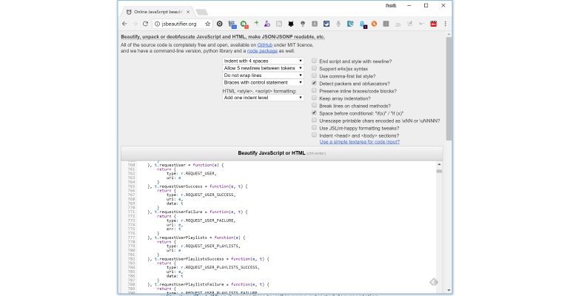This screenshot has width=570, height=296.
Task: Bookmark this page with the star icon
Action: coord(208,24)
